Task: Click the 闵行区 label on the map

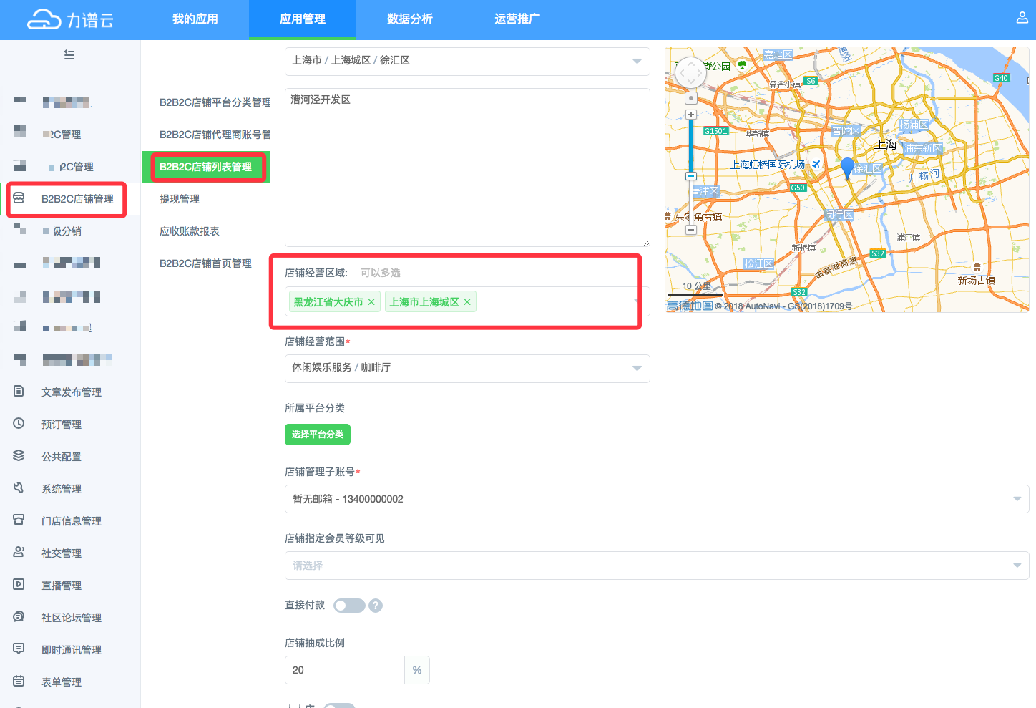Action: pos(839,215)
